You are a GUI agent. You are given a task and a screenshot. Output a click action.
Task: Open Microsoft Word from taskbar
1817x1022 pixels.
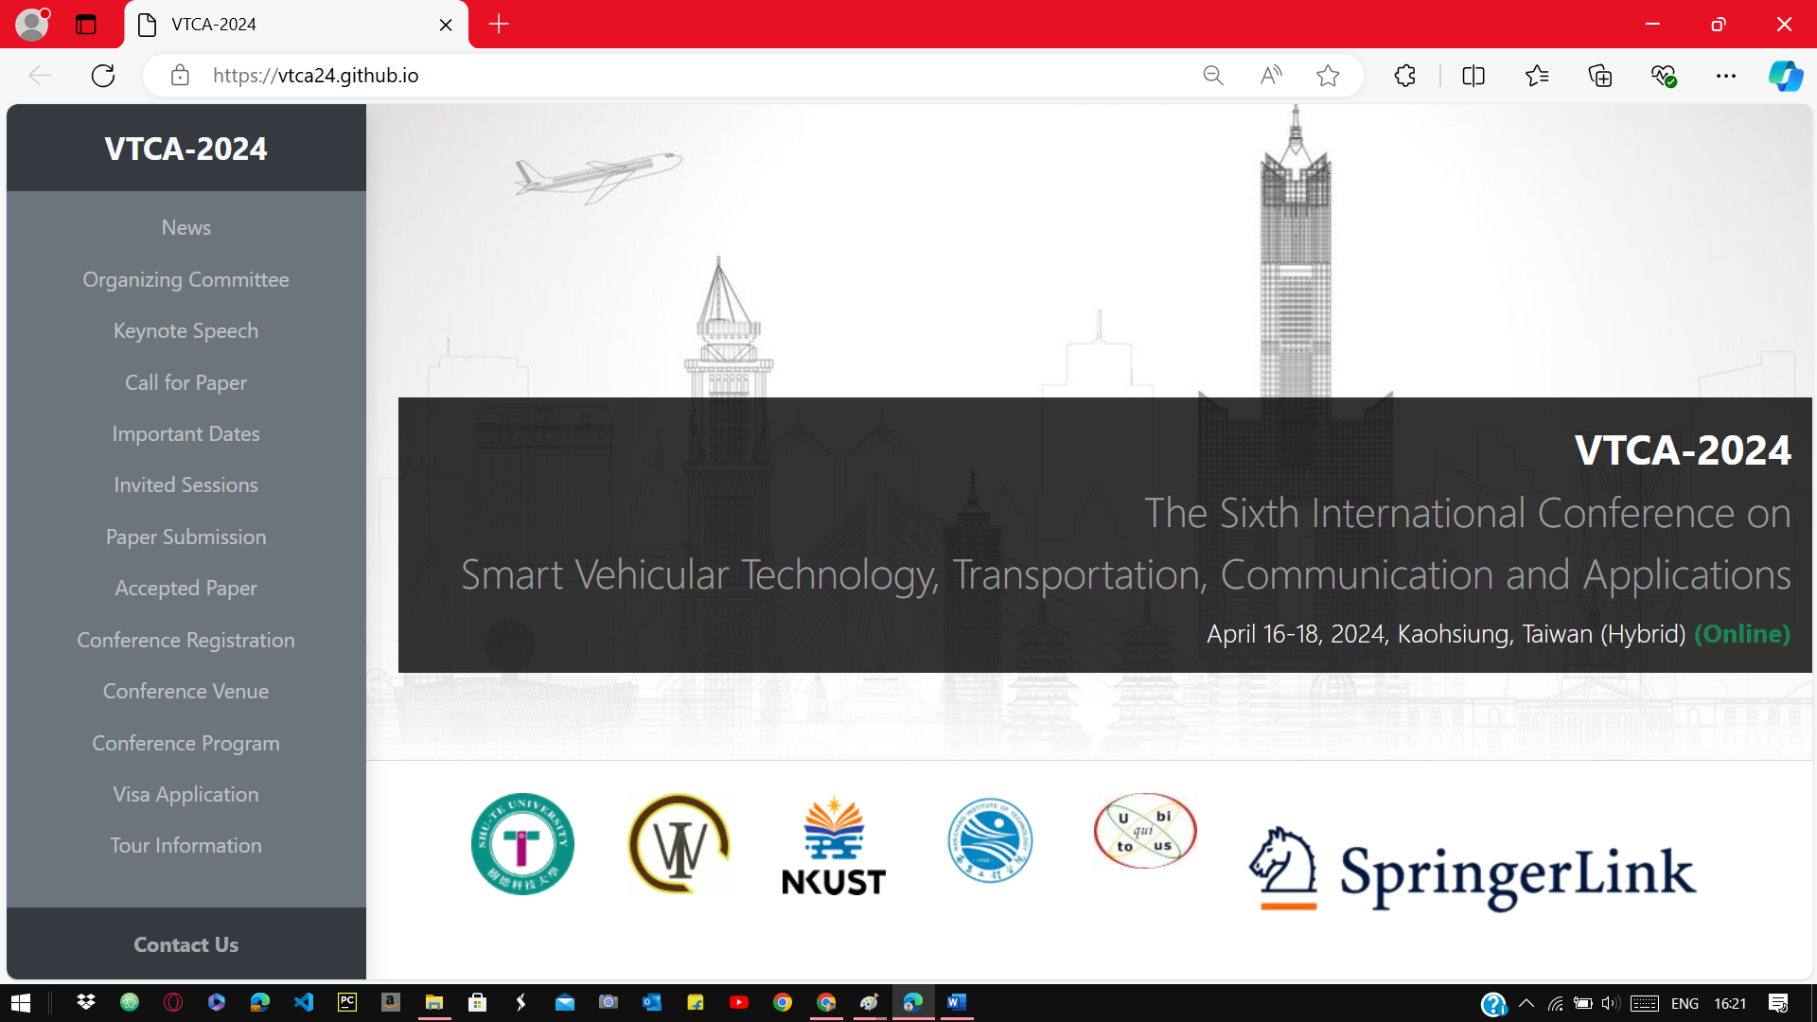click(957, 1002)
